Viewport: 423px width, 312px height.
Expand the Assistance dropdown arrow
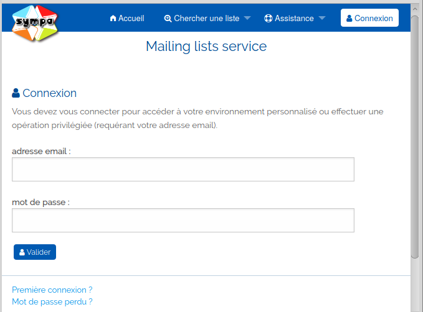pyautogui.click(x=322, y=19)
